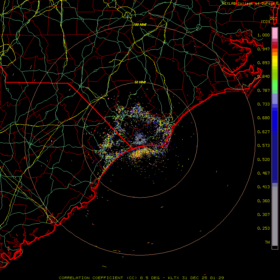Click the DCC label above the legend

click(x=273, y=19)
